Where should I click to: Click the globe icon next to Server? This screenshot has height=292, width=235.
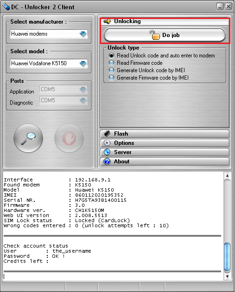coord(107,152)
